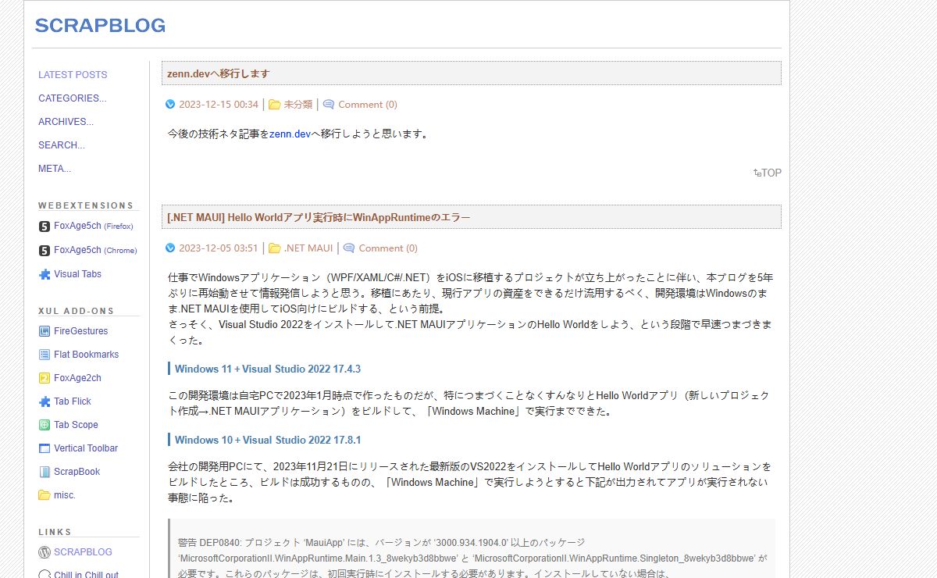Open the .NET MAUI category link
Screen dimensions: 937x578
pyautogui.click(x=308, y=248)
